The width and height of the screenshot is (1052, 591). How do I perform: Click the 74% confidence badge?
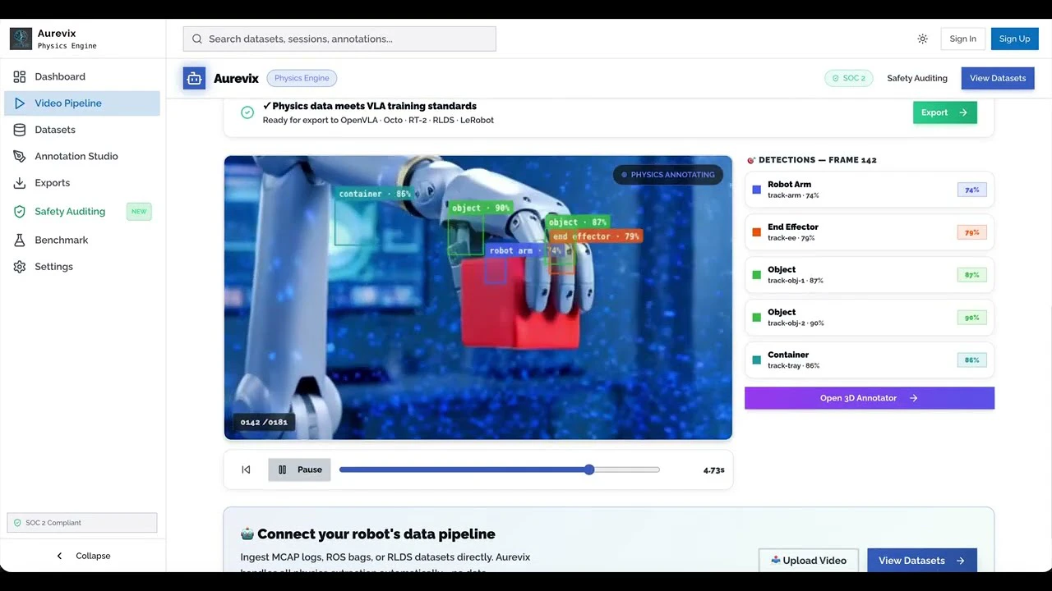click(971, 190)
